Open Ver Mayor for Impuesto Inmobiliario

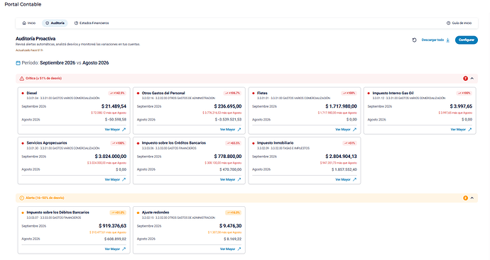346,179
